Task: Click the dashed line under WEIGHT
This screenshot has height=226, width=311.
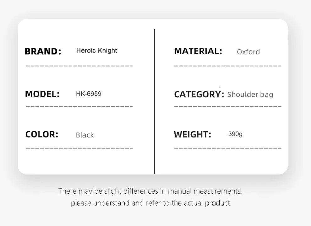Action: pos(228,148)
